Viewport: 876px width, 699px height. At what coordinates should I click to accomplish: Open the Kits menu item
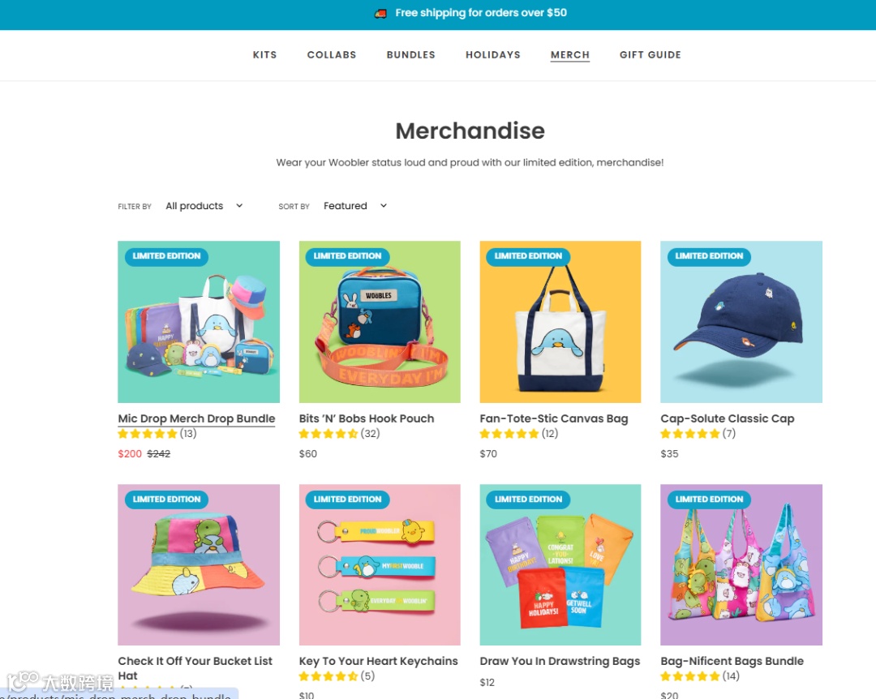click(x=264, y=55)
